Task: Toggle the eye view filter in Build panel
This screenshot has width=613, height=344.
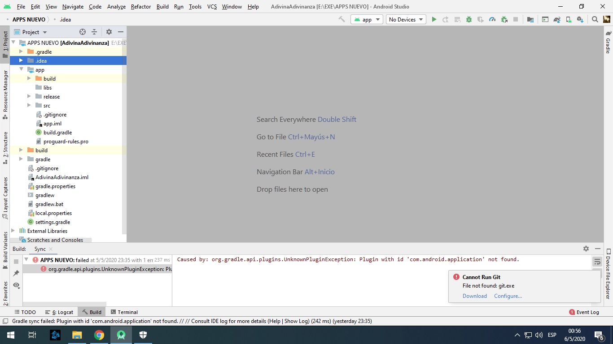Action: [16, 285]
